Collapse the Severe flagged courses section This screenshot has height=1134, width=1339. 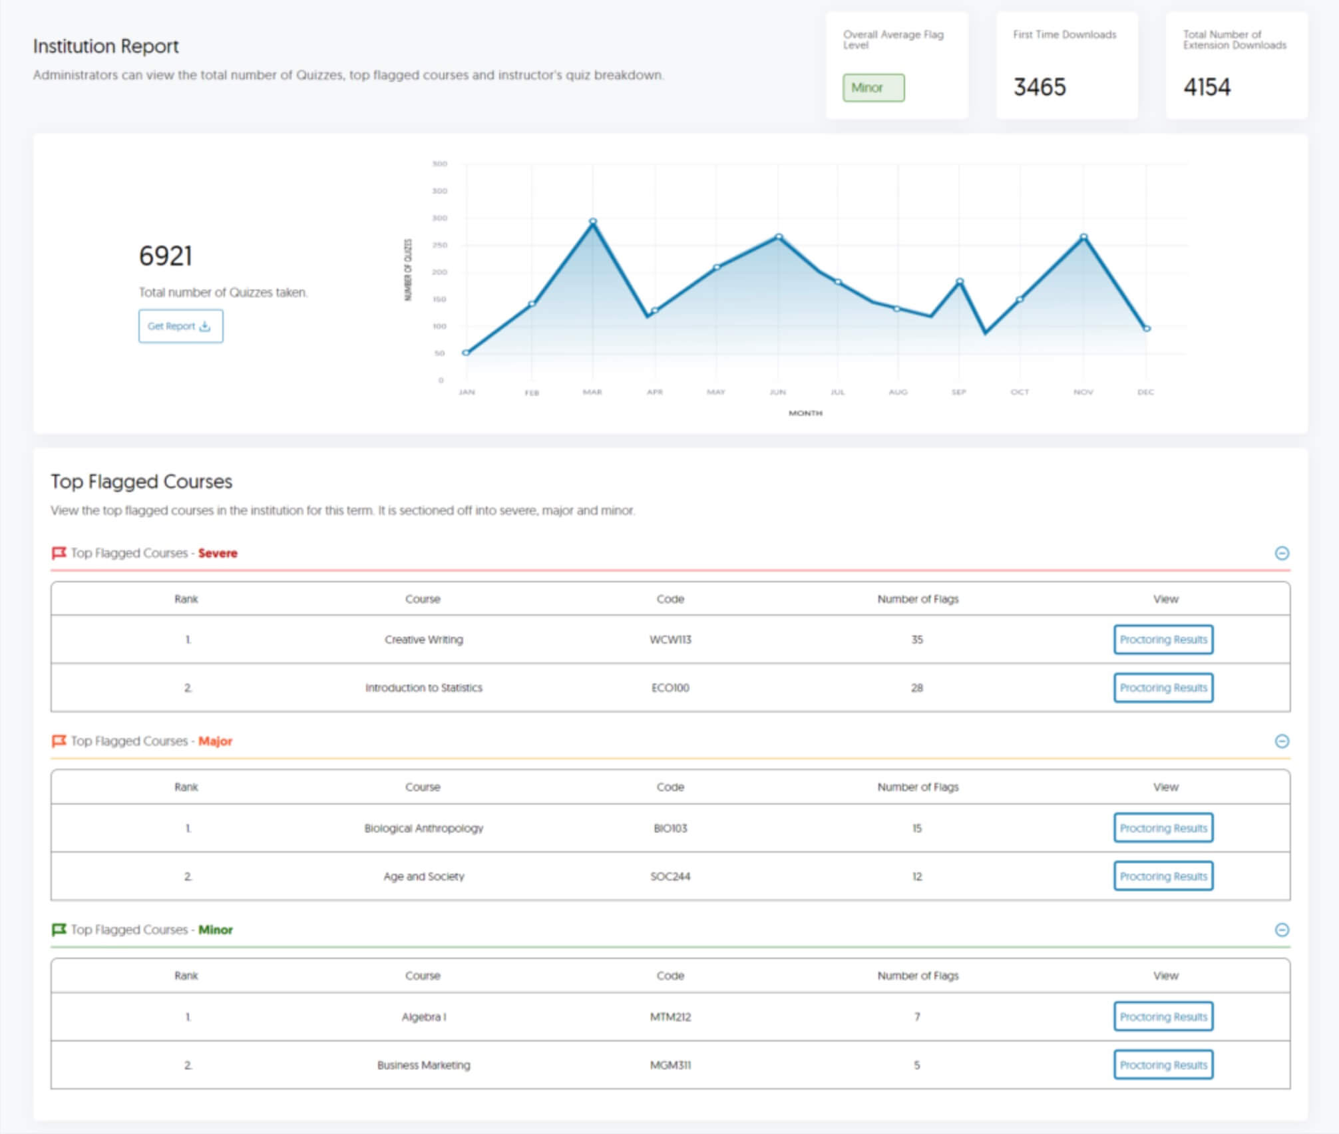click(1282, 553)
